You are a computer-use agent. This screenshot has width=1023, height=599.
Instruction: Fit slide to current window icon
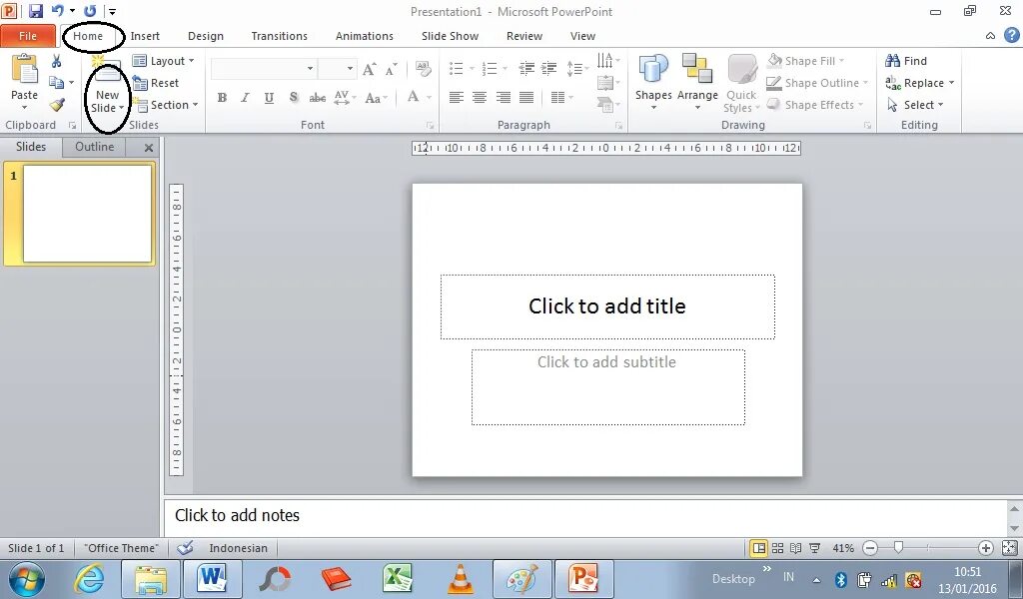(x=1009, y=548)
